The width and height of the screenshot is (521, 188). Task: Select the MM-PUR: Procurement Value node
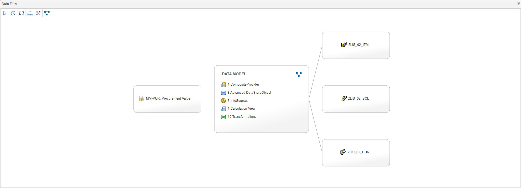(x=167, y=99)
